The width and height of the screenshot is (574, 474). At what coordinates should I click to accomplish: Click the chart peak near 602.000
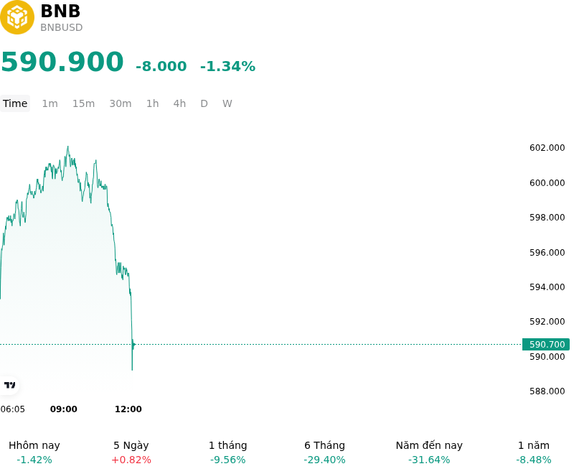click(x=67, y=147)
